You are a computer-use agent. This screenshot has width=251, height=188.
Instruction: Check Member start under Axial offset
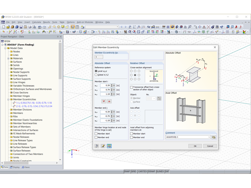pyautogui.click(x=131, y=134)
